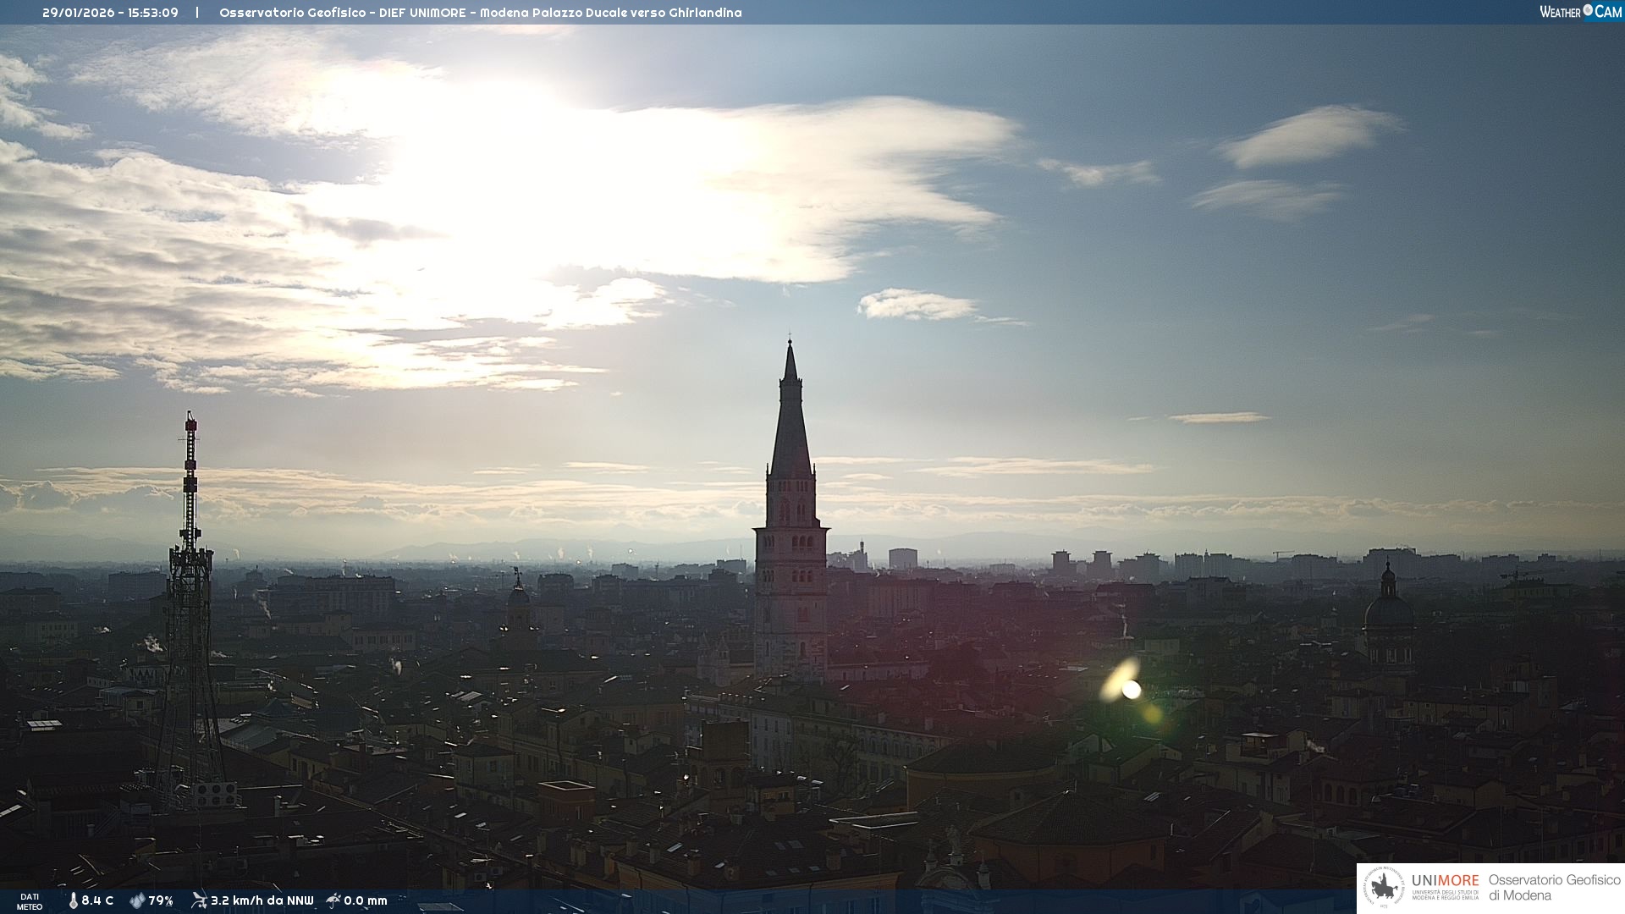
Task: Click the camera lens icon in WeatherCam logo
Action: coord(1588,10)
